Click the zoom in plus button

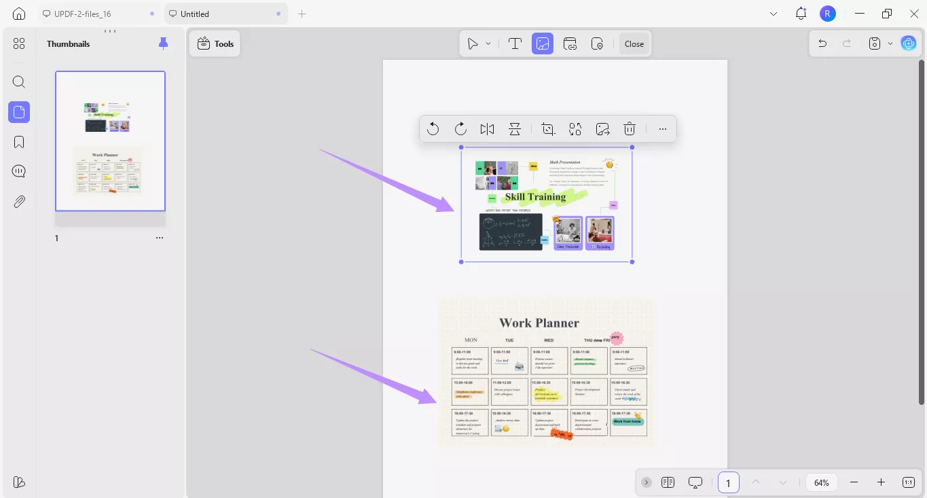(881, 482)
